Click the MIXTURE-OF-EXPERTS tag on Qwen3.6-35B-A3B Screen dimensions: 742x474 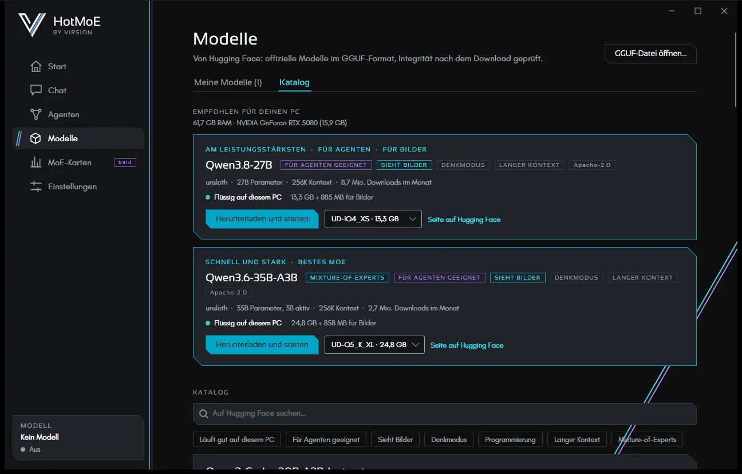click(x=348, y=277)
